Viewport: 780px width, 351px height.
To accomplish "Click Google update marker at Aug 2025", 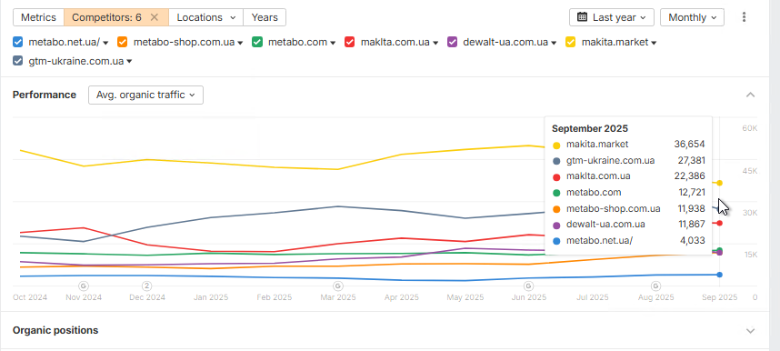I will [655, 286].
